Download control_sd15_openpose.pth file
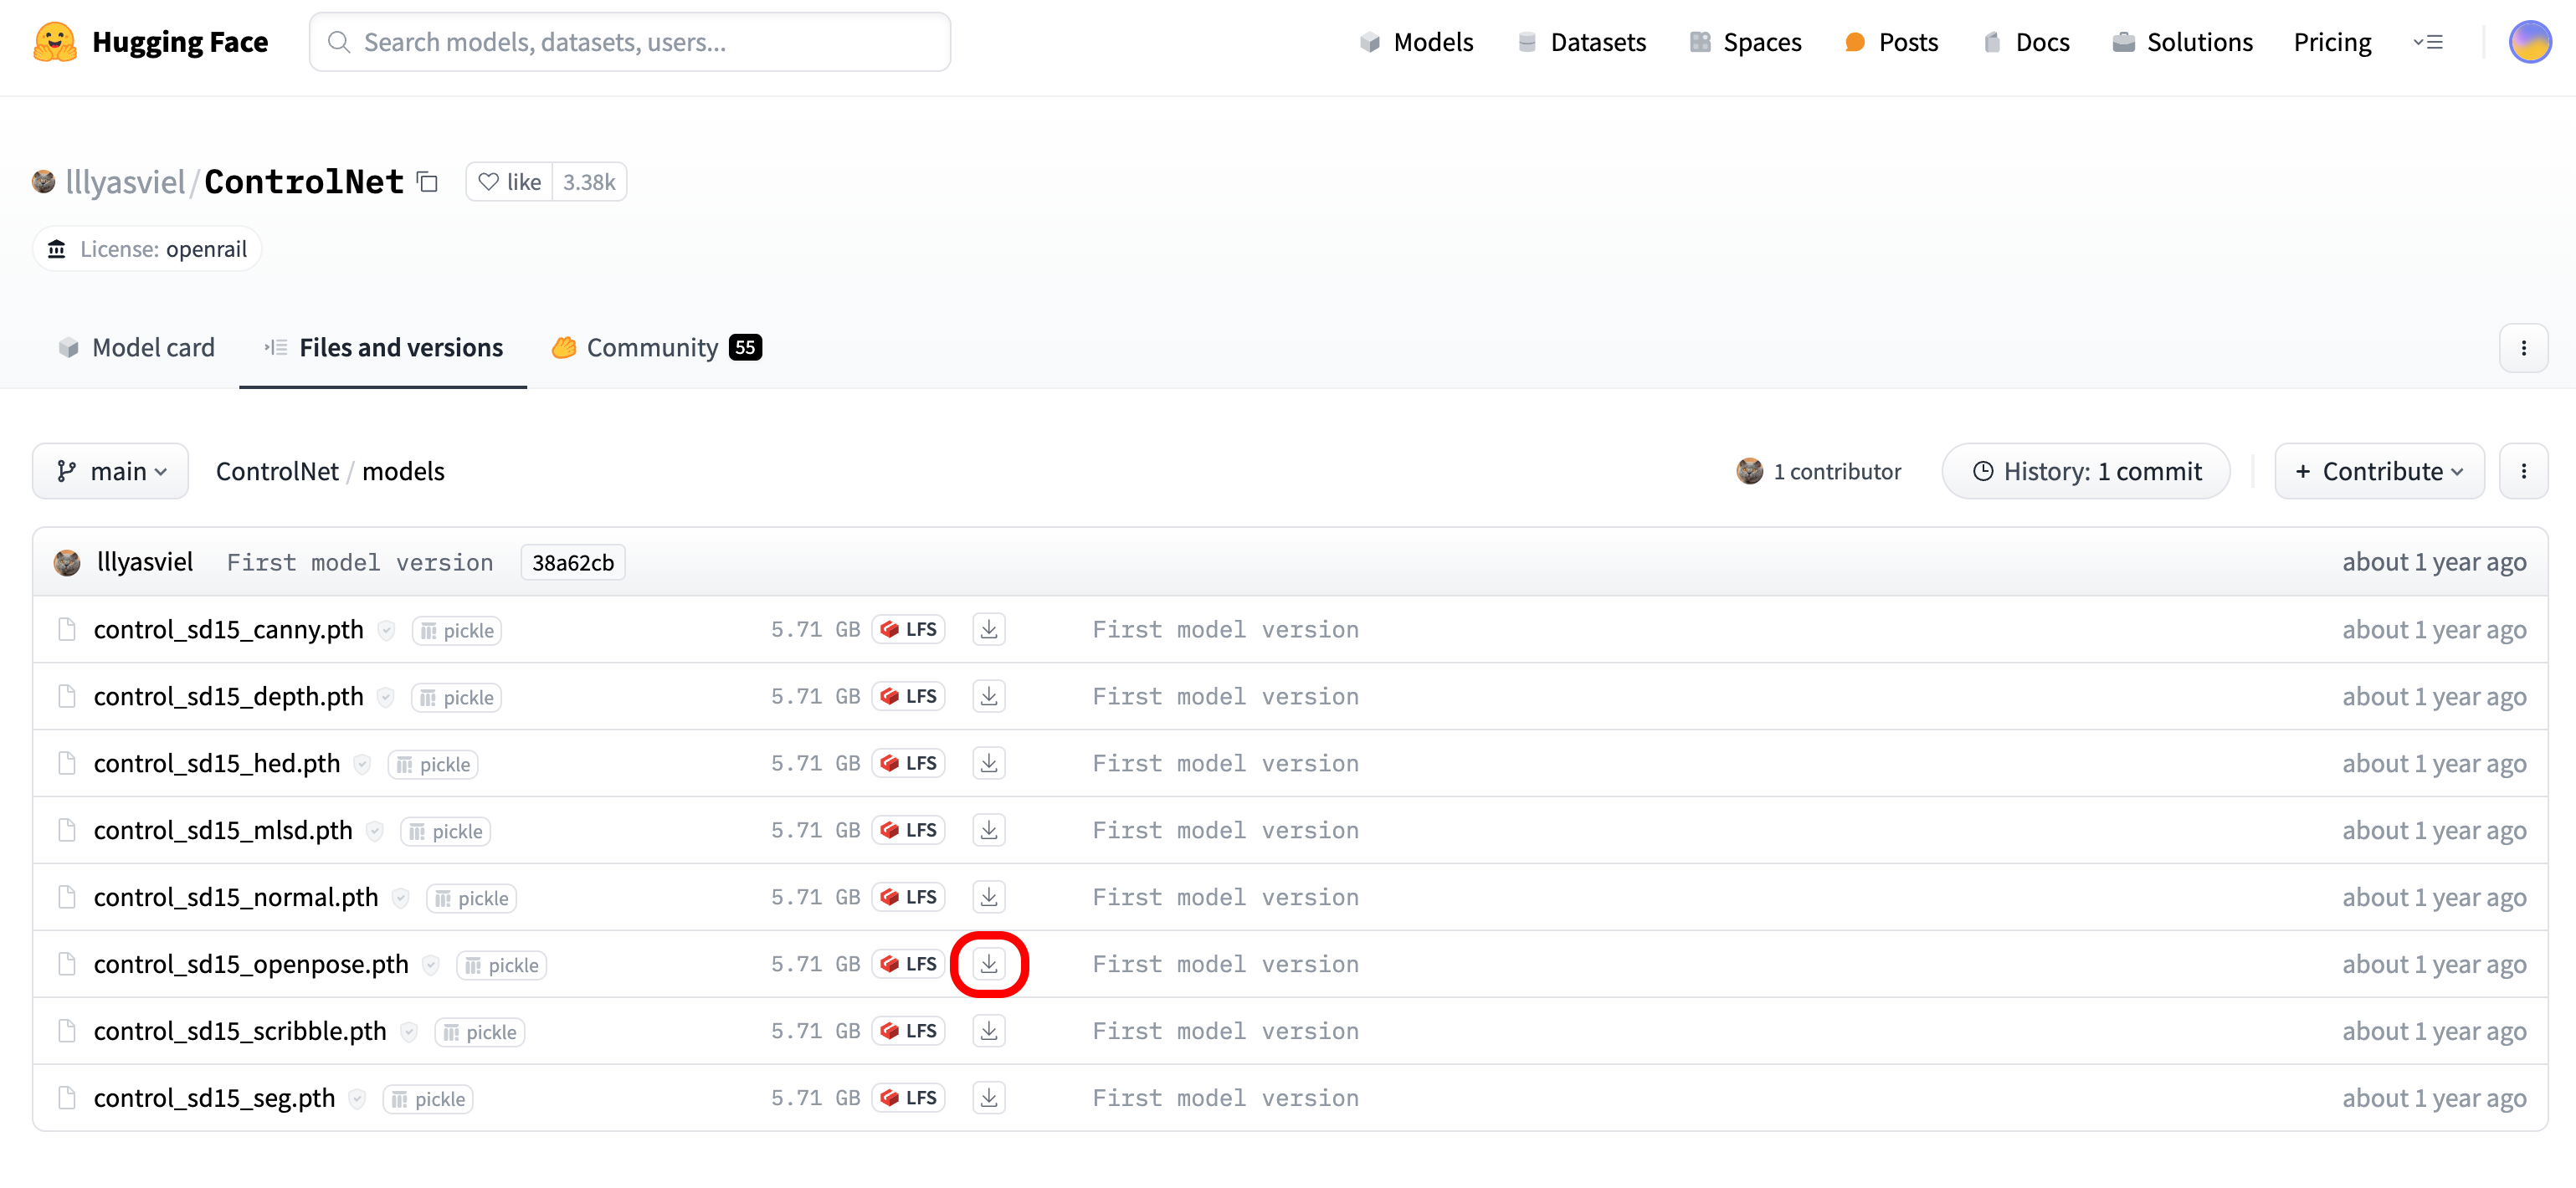This screenshot has height=1188, width=2576. click(x=988, y=964)
